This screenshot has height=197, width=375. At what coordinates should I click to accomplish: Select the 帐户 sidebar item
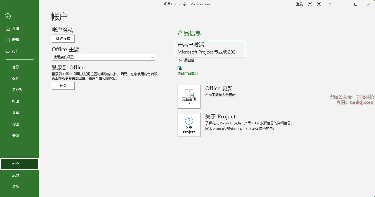20,164
